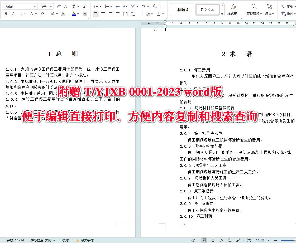Expand the underline style dropdown arrow
Viewport: 296px width, 243px height.
click(x=25, y=14)
